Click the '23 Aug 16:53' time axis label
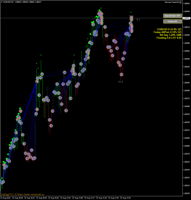Screen dimensions: 191x200 click(53, 198)
